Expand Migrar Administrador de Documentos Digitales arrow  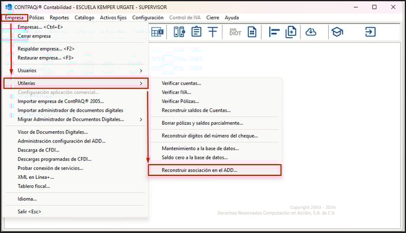coord(141,119)
